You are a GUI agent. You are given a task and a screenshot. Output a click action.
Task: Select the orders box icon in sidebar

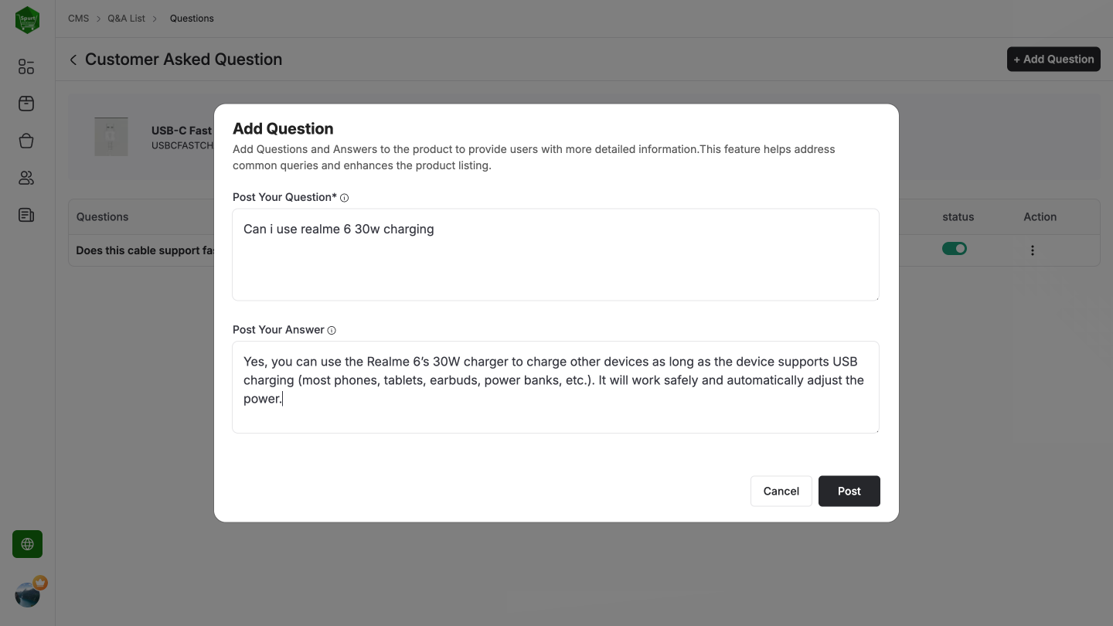[x=26, y=103]
